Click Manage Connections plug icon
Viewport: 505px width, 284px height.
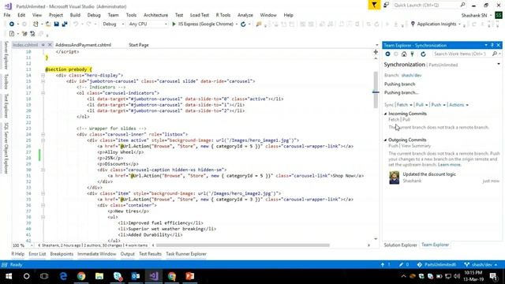(x=412, y=54)
